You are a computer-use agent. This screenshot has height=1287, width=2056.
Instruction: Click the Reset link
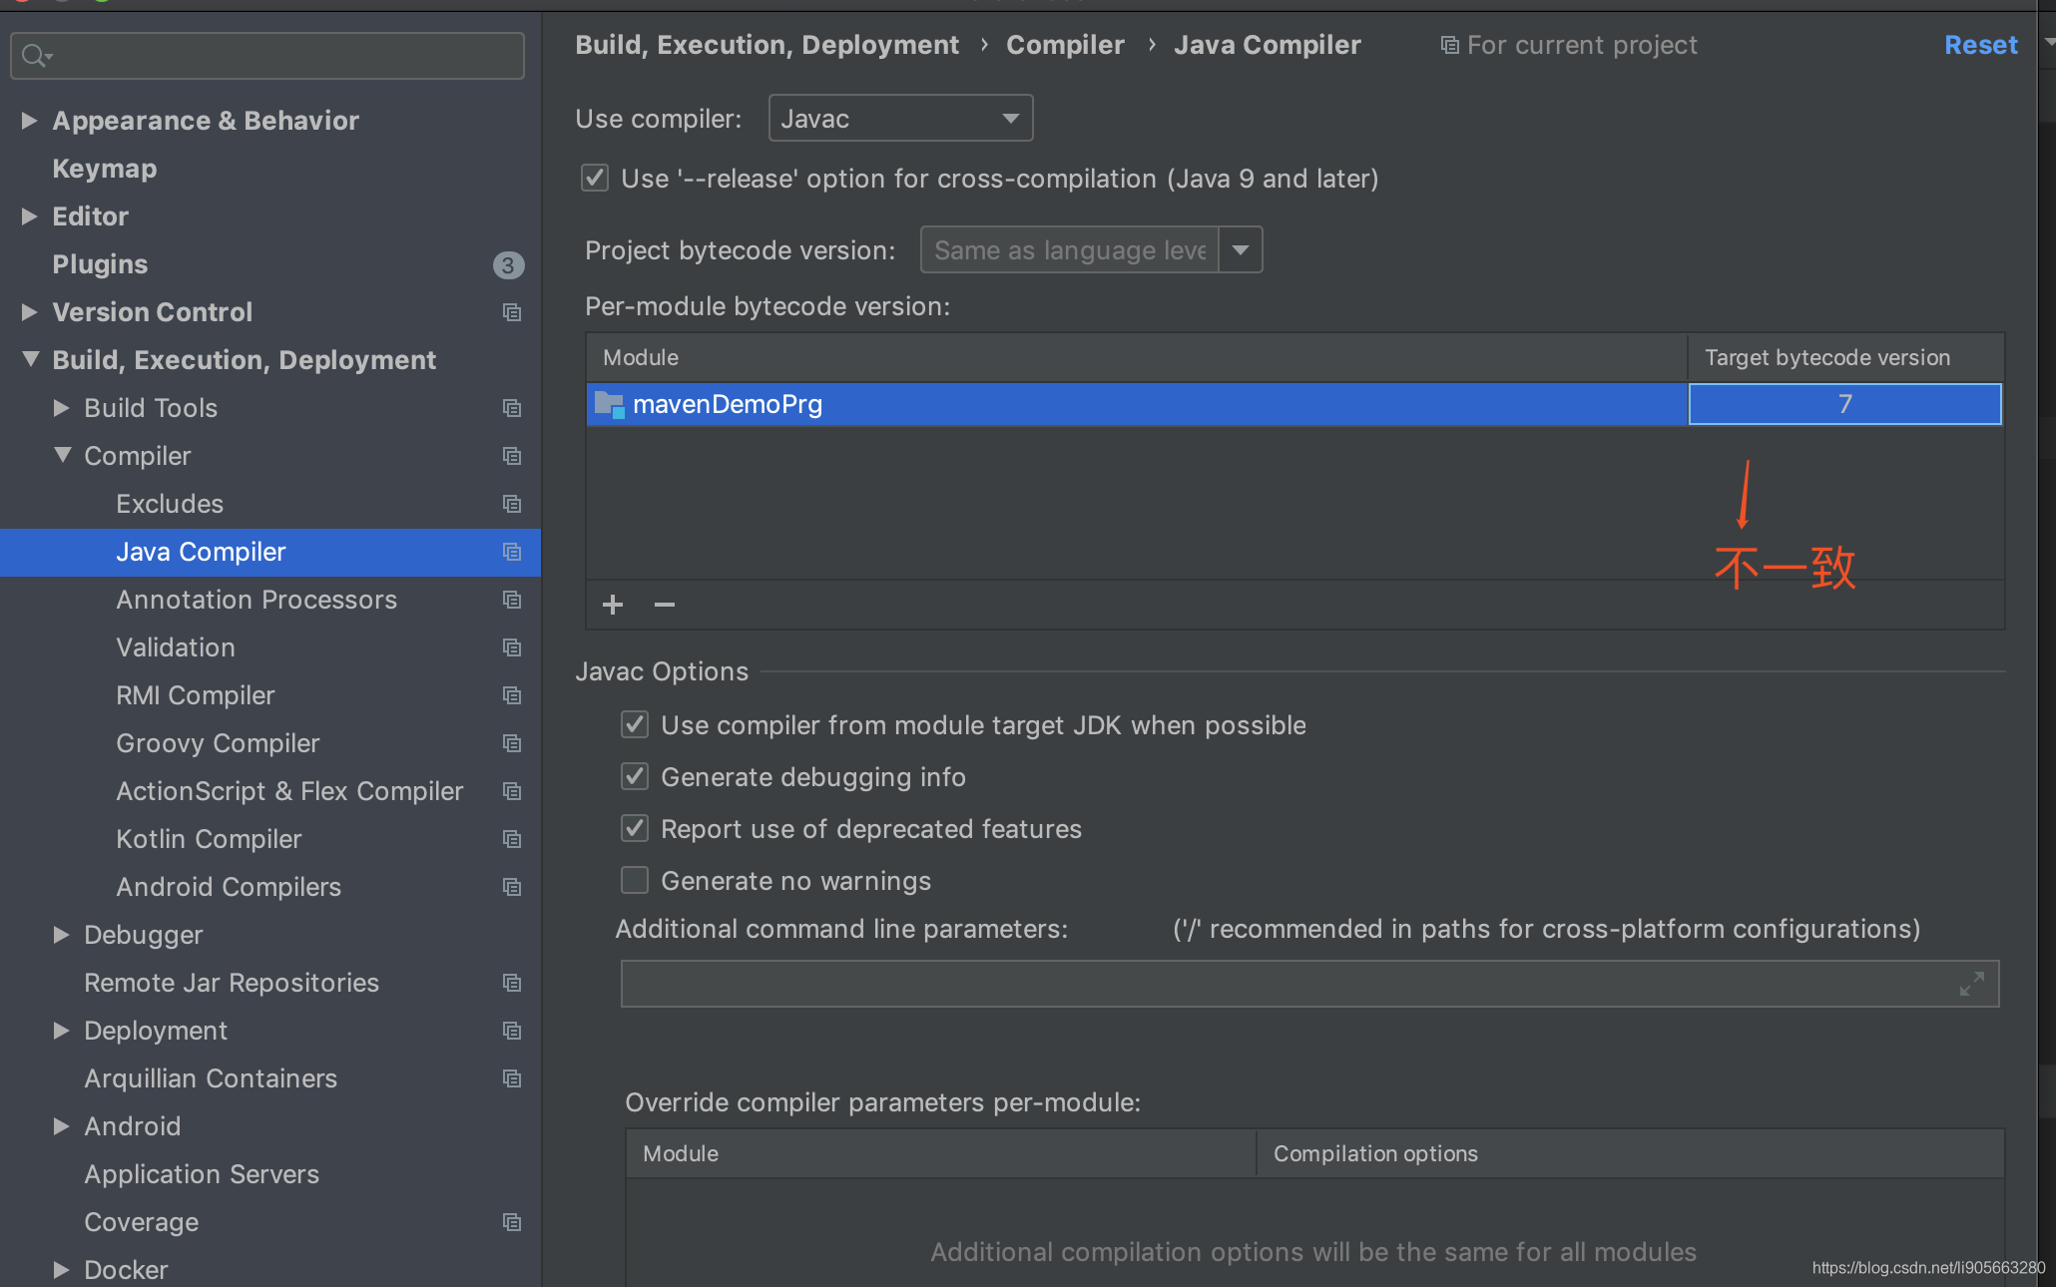tap(1980, 45)
